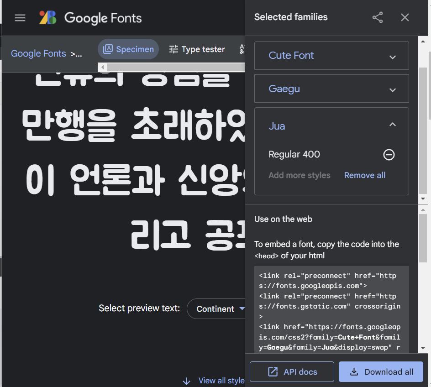
Task: Open the hamburger main menu
Action: 20,18
